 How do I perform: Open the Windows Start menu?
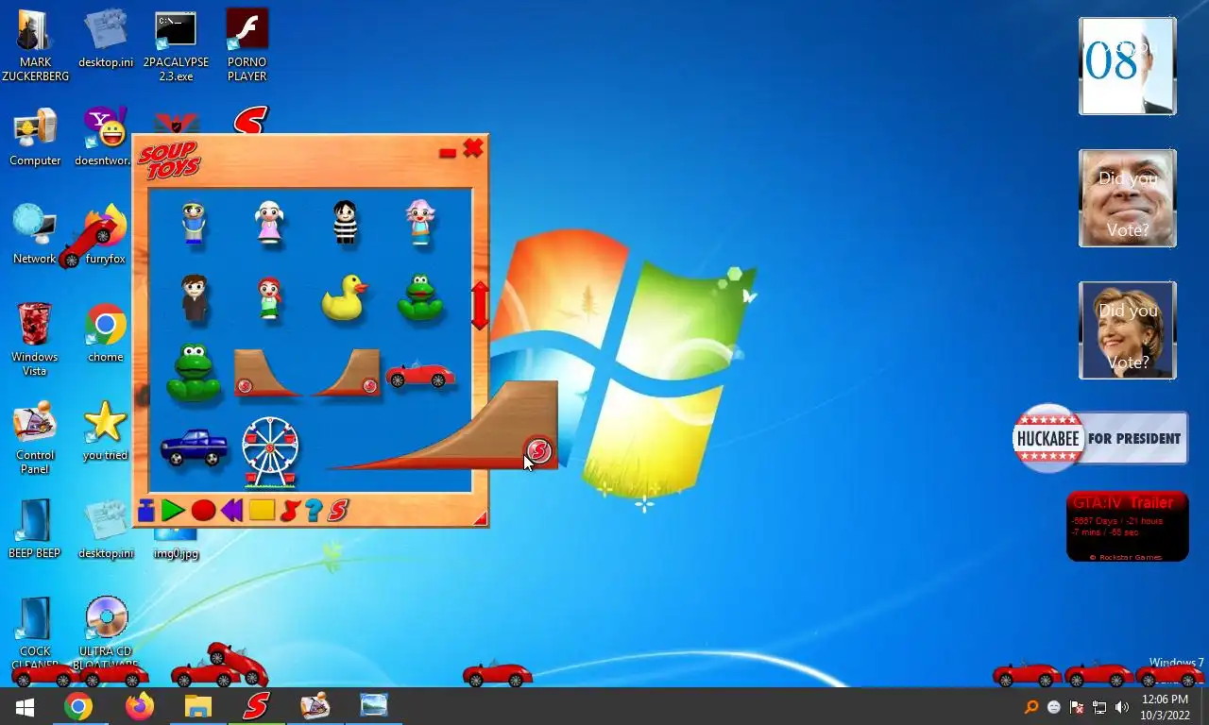25,706
